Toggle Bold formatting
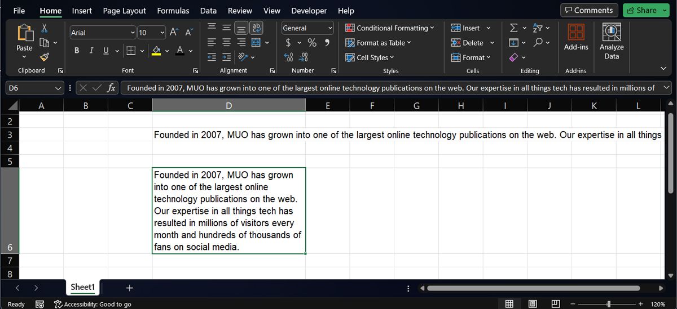 [x=77, y=51]
